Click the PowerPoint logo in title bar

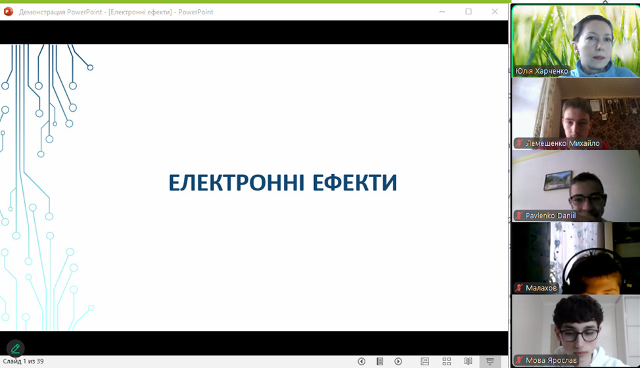9,11
